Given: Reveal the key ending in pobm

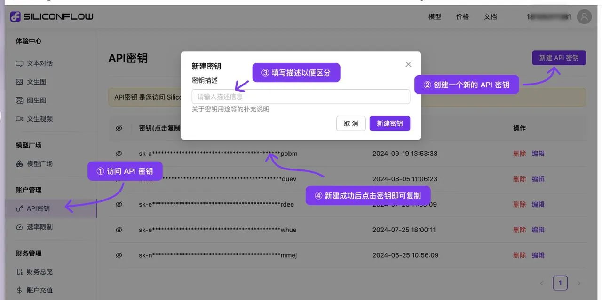Looking at the screenshot, I should coord(119,153).
